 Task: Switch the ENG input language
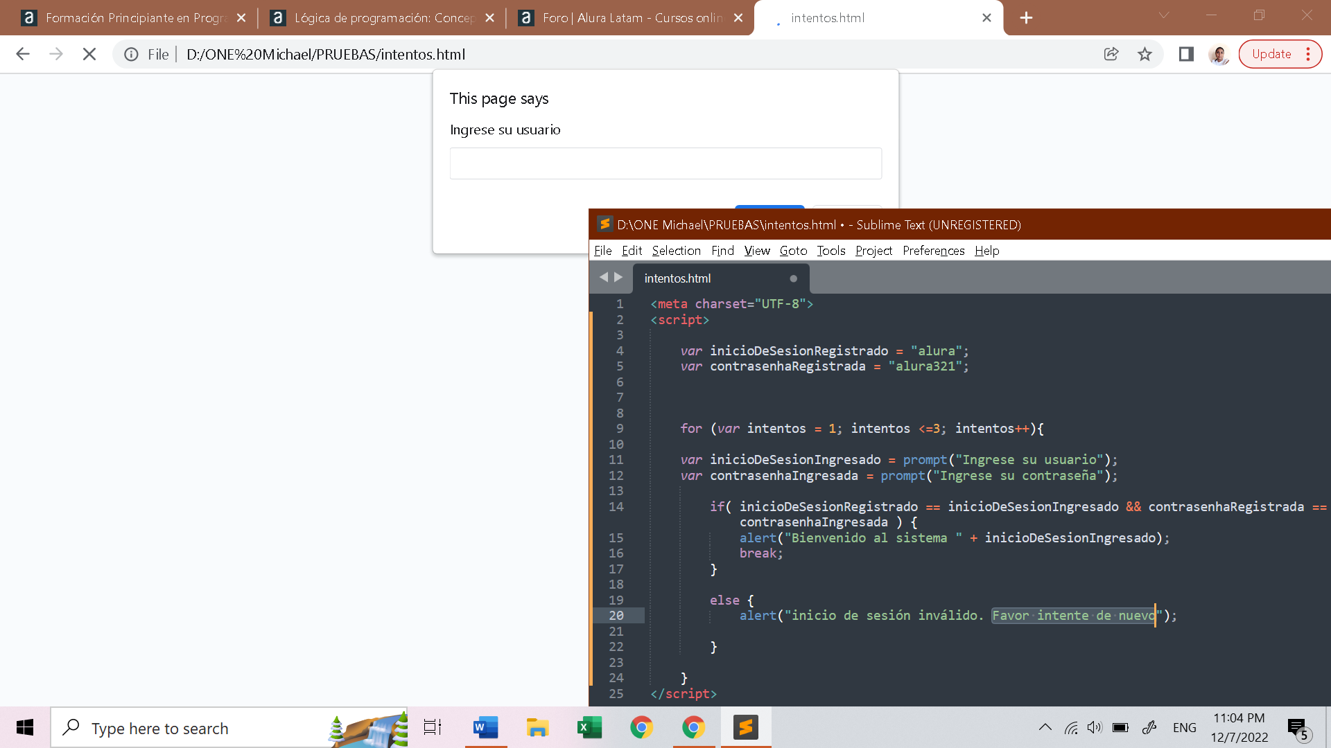pyautogui.click(x=1185, y=727)
